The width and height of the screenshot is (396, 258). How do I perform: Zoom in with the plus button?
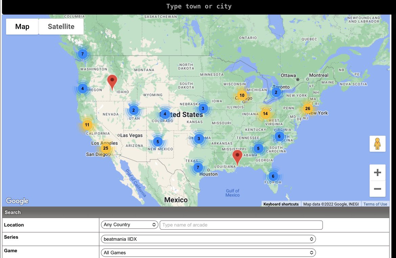377,173
